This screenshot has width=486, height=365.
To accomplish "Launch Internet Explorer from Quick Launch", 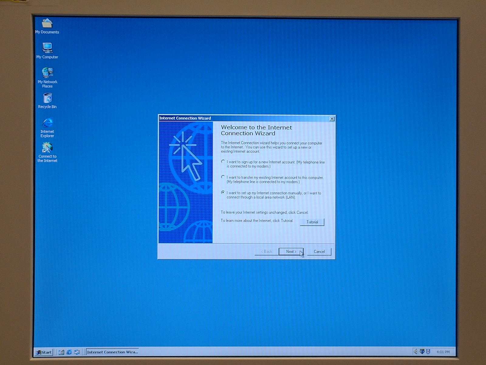I will (69, 352).
